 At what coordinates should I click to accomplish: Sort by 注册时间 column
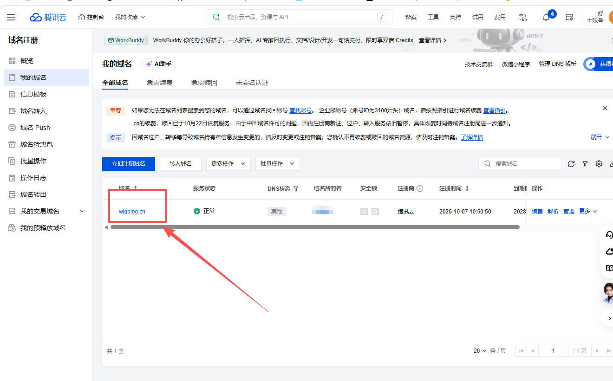467,188
